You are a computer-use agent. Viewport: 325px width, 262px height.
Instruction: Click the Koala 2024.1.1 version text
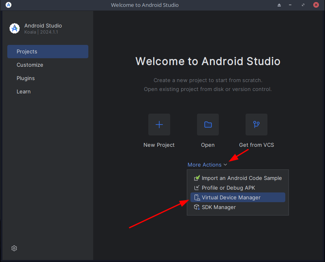pos(41,32)
